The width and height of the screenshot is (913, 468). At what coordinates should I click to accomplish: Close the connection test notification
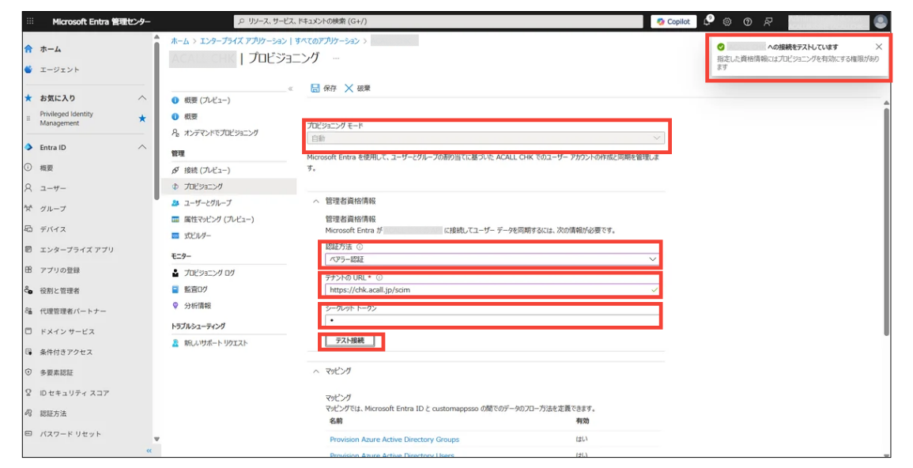point(879,47)
